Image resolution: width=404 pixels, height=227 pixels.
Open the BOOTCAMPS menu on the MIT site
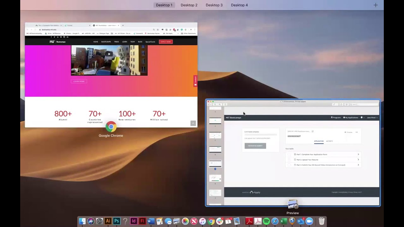(x=106, y=42)
